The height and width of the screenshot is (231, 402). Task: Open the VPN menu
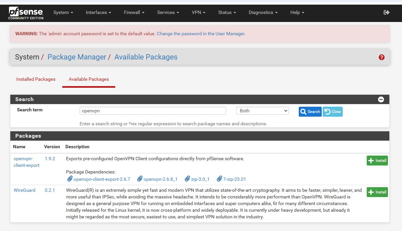tap(199, 12)
